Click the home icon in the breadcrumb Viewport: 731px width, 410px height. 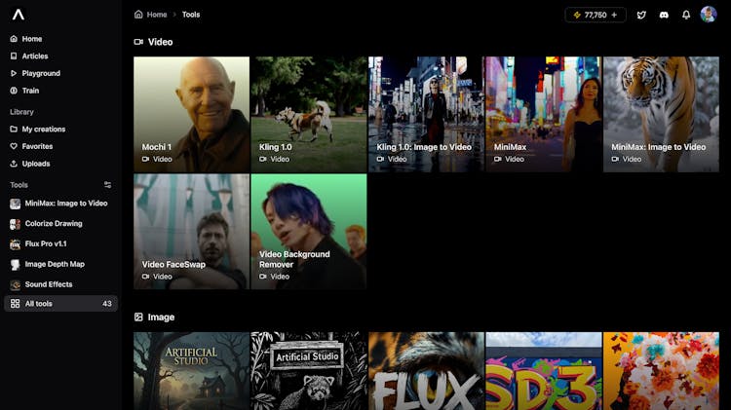click(x=138, y=15)
